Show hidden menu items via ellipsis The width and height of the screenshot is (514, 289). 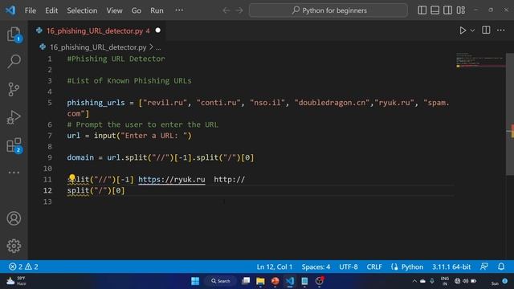[179, 10]
